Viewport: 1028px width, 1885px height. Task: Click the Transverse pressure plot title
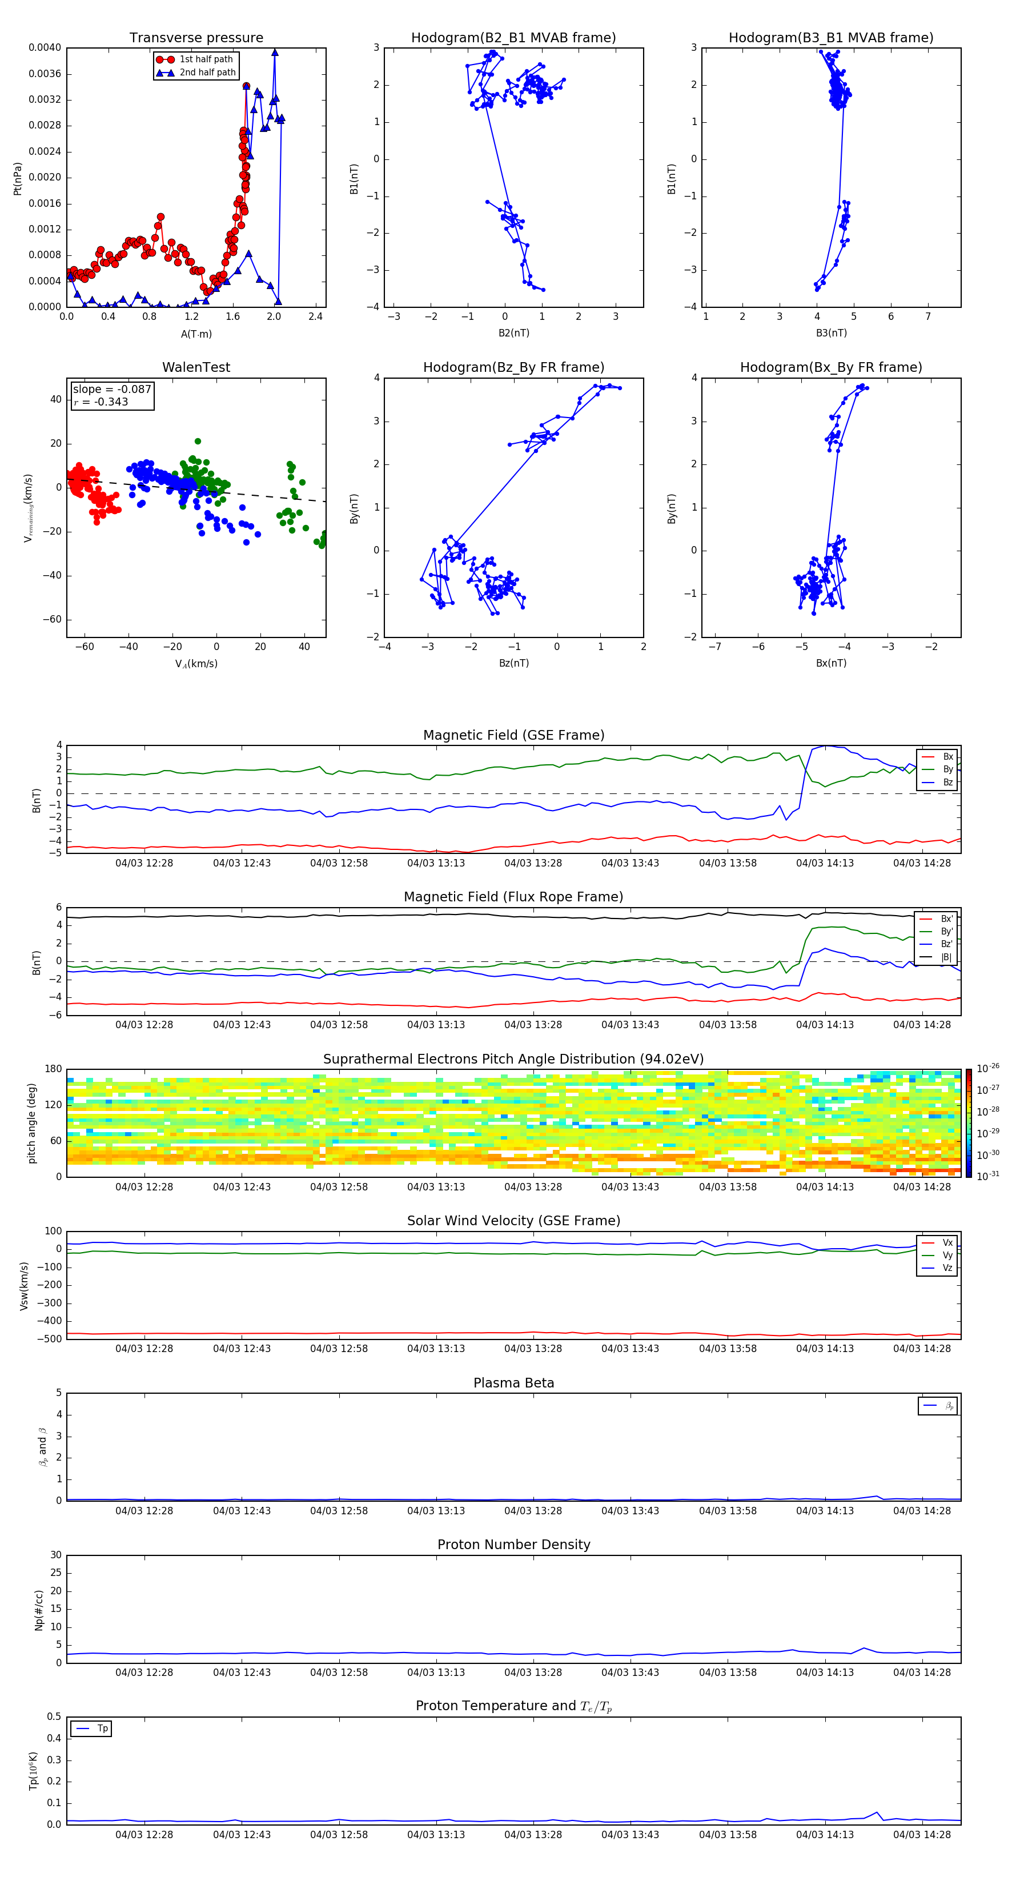point(196,38)
